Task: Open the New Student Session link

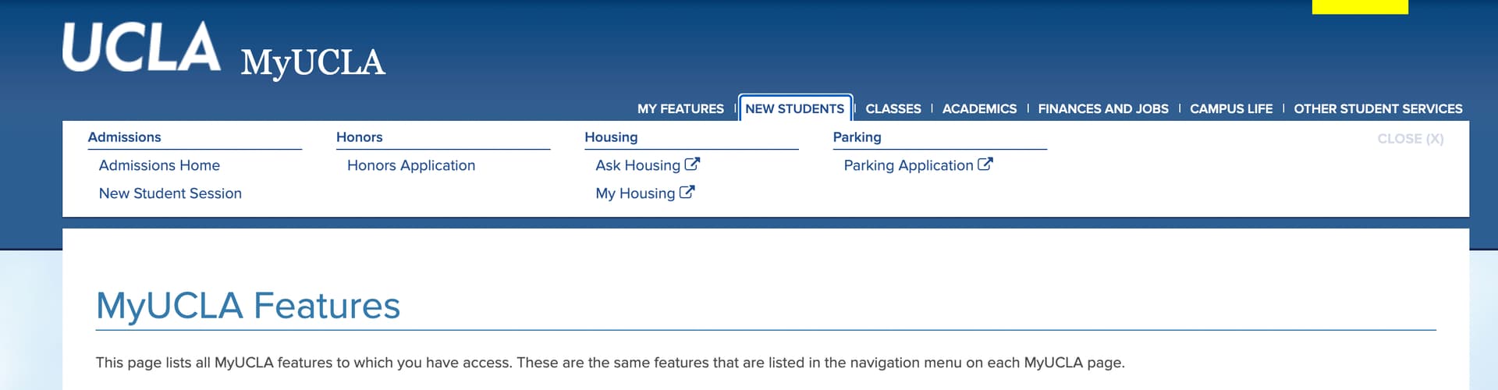Action: (170, 193)
